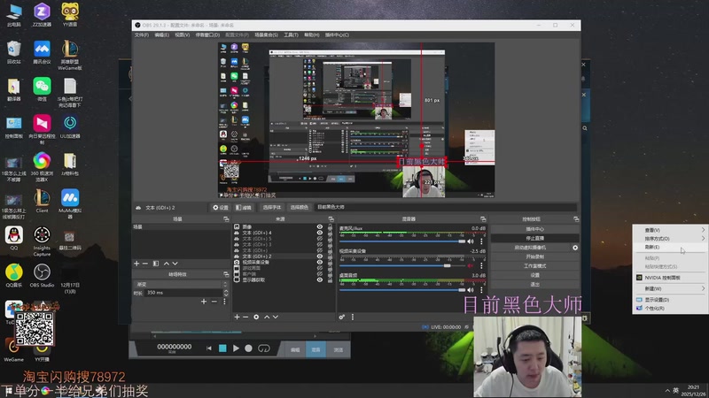Add a new source with plus icon
The image size is (709, 398).
click(x=237, y=318)
